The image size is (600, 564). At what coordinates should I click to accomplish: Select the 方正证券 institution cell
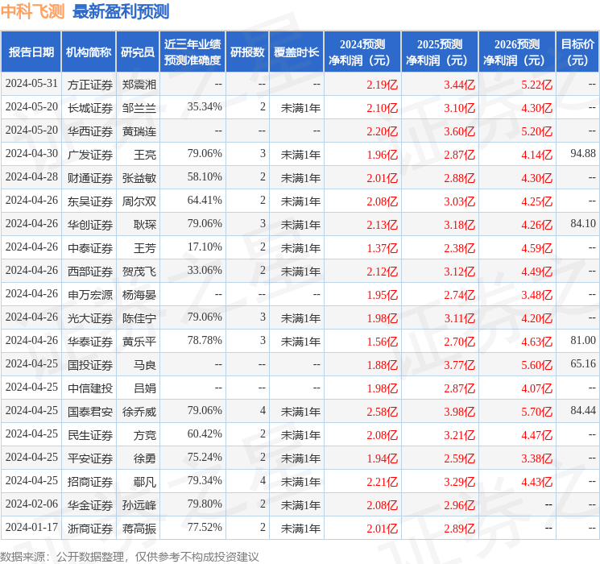pos(90,85)
